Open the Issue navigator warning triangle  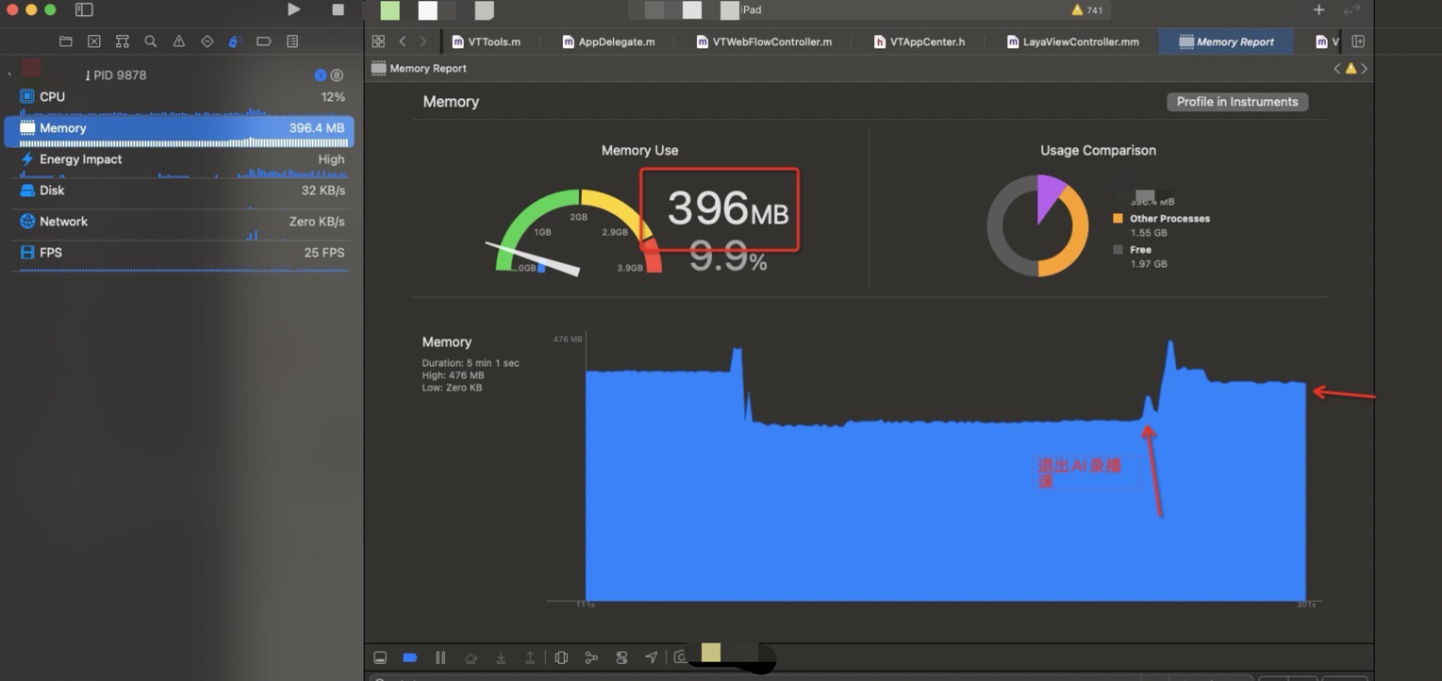click(x=179, y=42)
